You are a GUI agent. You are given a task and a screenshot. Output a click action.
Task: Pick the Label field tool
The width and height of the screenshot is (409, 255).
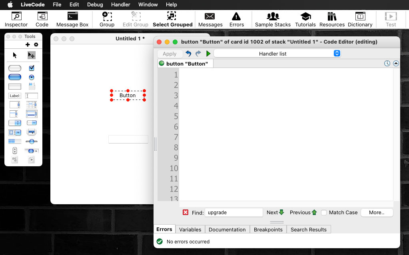15,96
